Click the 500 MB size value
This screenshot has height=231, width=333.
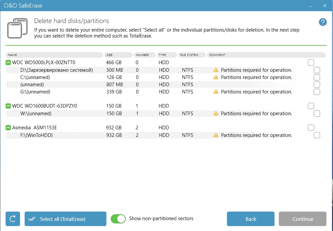tap(115, 70)
